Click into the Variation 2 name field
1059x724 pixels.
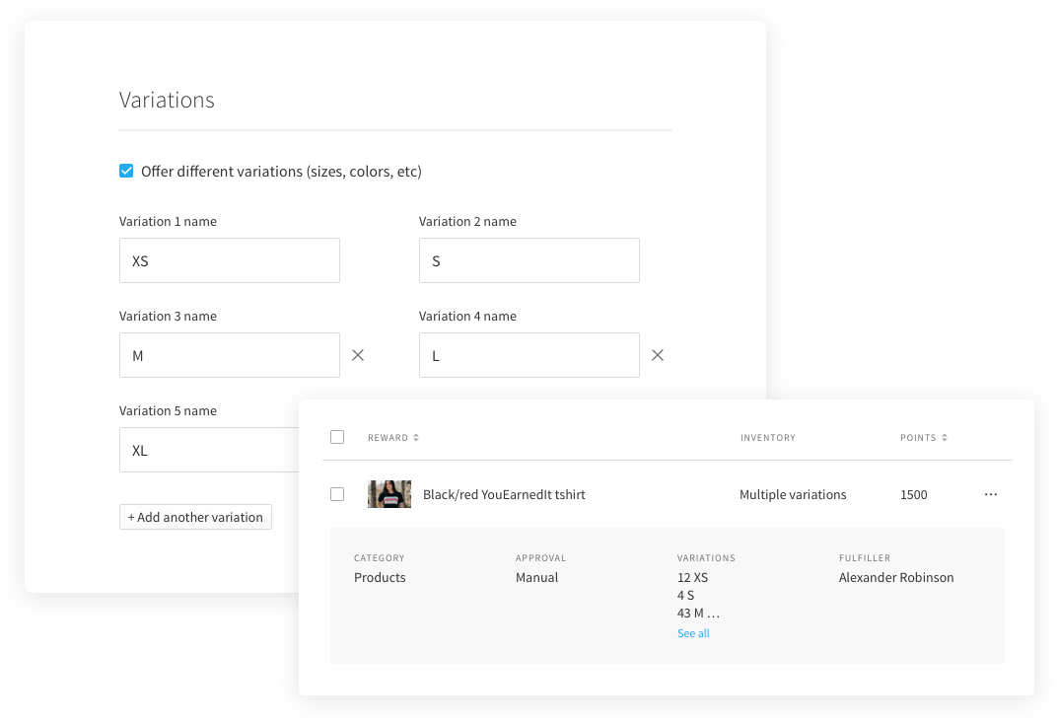529,260
